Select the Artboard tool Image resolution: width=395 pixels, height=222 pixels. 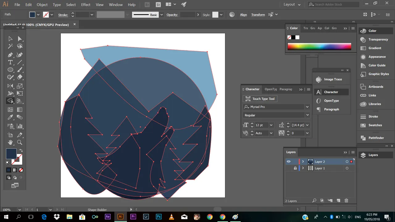pos(10,135)
